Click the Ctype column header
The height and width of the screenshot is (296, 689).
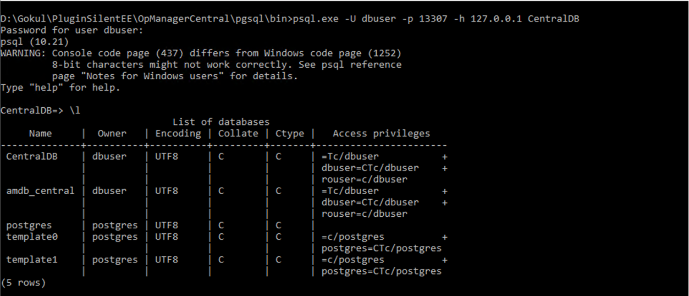[289, 133]
